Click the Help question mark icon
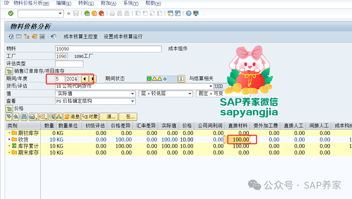 click(189, 13)
